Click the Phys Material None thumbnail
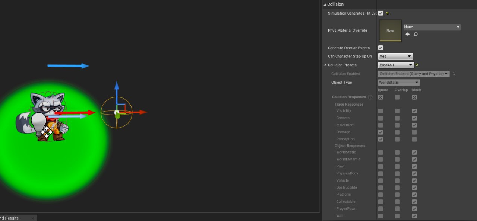This screenshot has width=477, height=221. coord(390,31)
